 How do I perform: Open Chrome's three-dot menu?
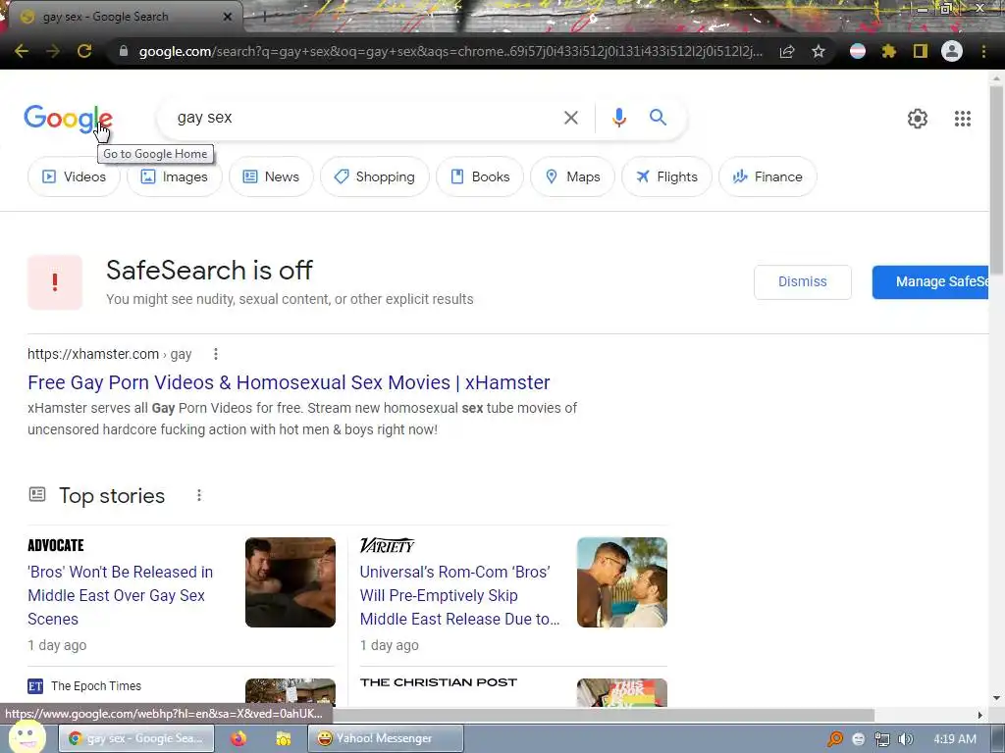point(983,51)
